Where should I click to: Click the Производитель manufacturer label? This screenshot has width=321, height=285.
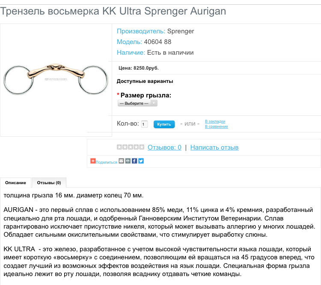click(x=141, y=31)
